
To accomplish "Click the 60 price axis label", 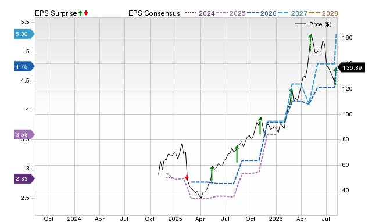I will point(346,164).
